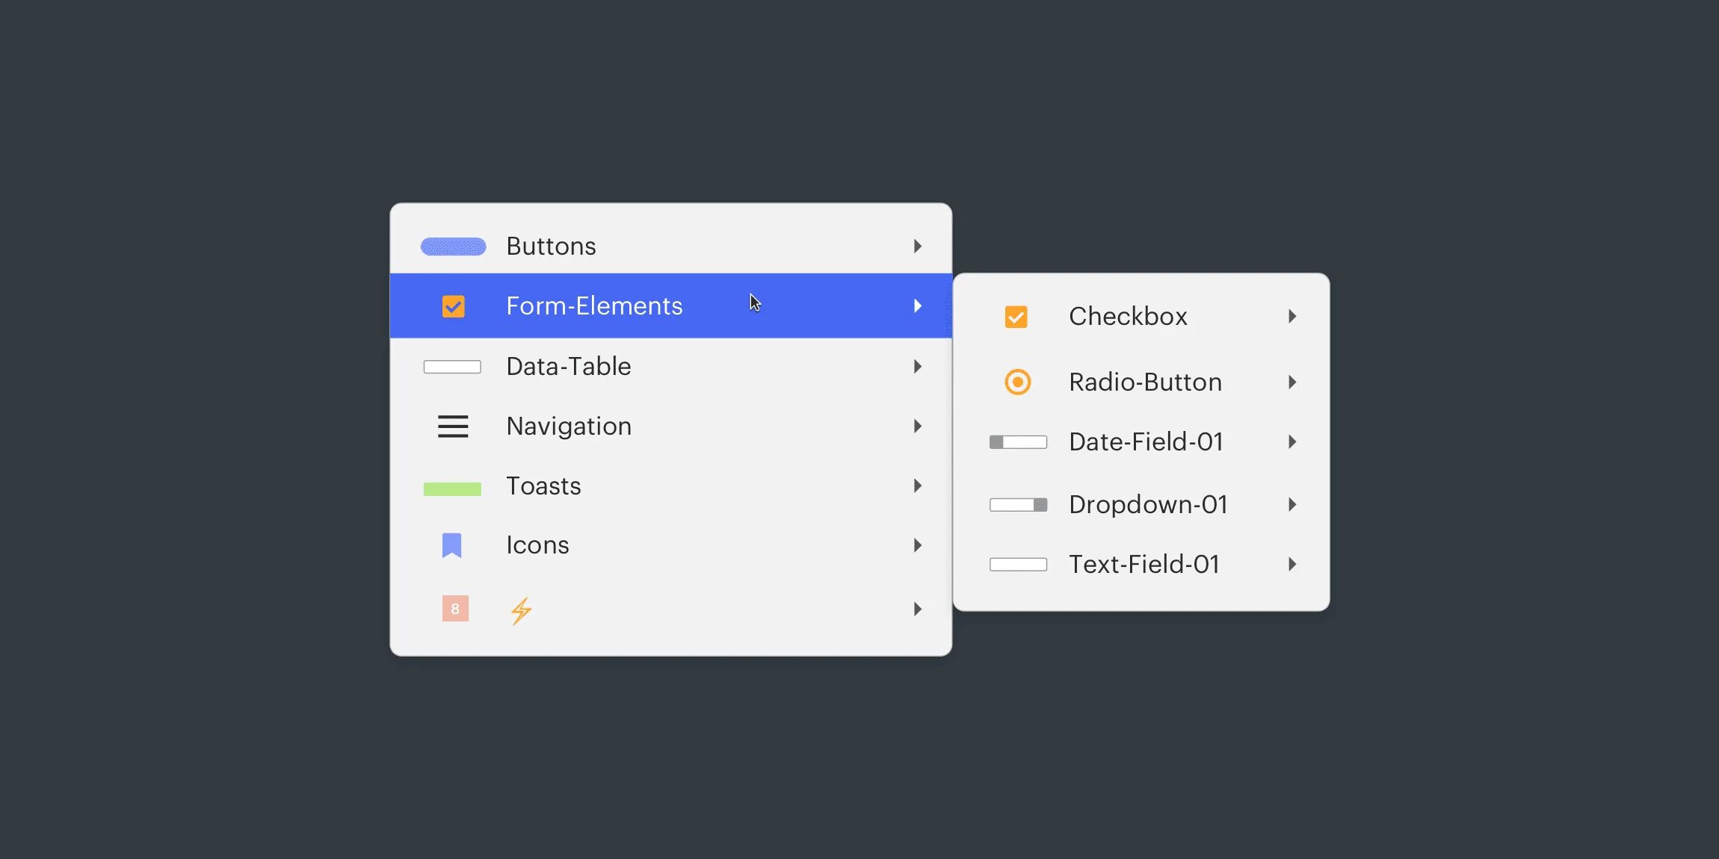Viewport: 1719px width, 859px height.
Task: Select Dropdown-01 in the submenu
Action: pyautogui.click(x=1141, y=505)
